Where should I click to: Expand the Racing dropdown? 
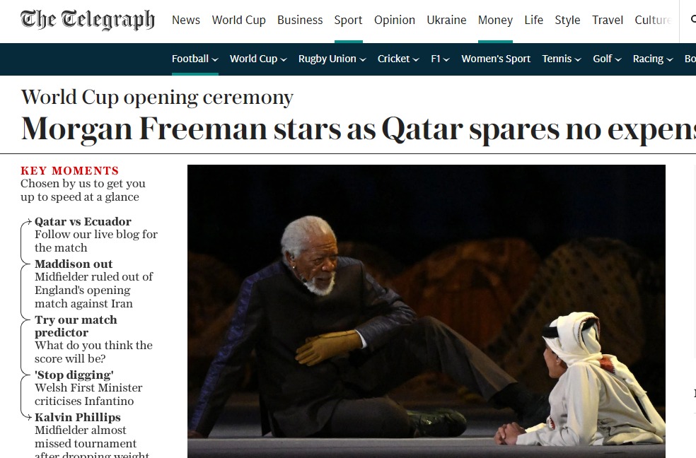click(670, 59)
